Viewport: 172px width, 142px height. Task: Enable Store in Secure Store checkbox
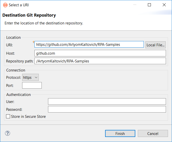[x=8, y=116]
